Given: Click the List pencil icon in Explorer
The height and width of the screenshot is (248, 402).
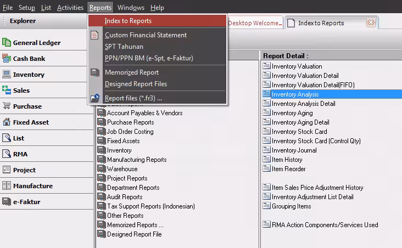Looking at the screenshot, I should coord(7,138).
